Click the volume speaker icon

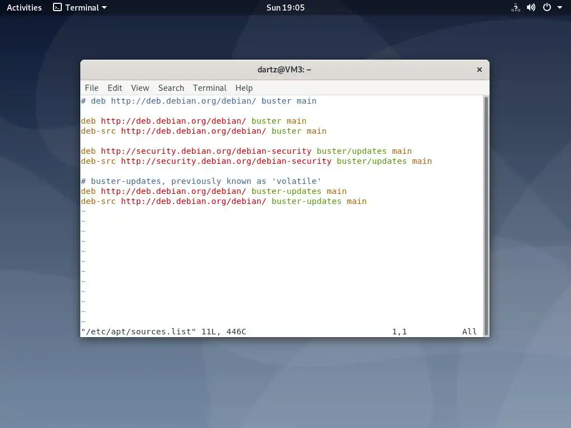(531, 7)
